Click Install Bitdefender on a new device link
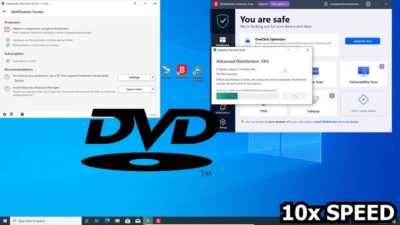Screen dimensions: 400x225 tap(336, 122)
